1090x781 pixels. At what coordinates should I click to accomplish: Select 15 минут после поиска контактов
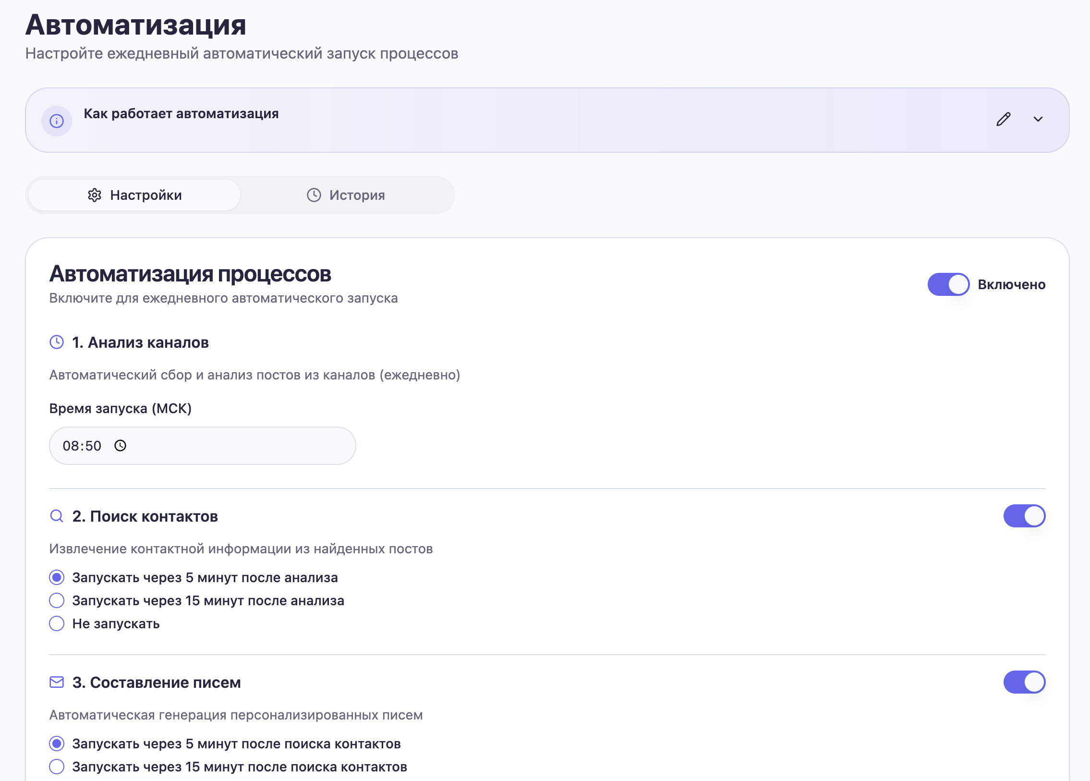[57, 767]
